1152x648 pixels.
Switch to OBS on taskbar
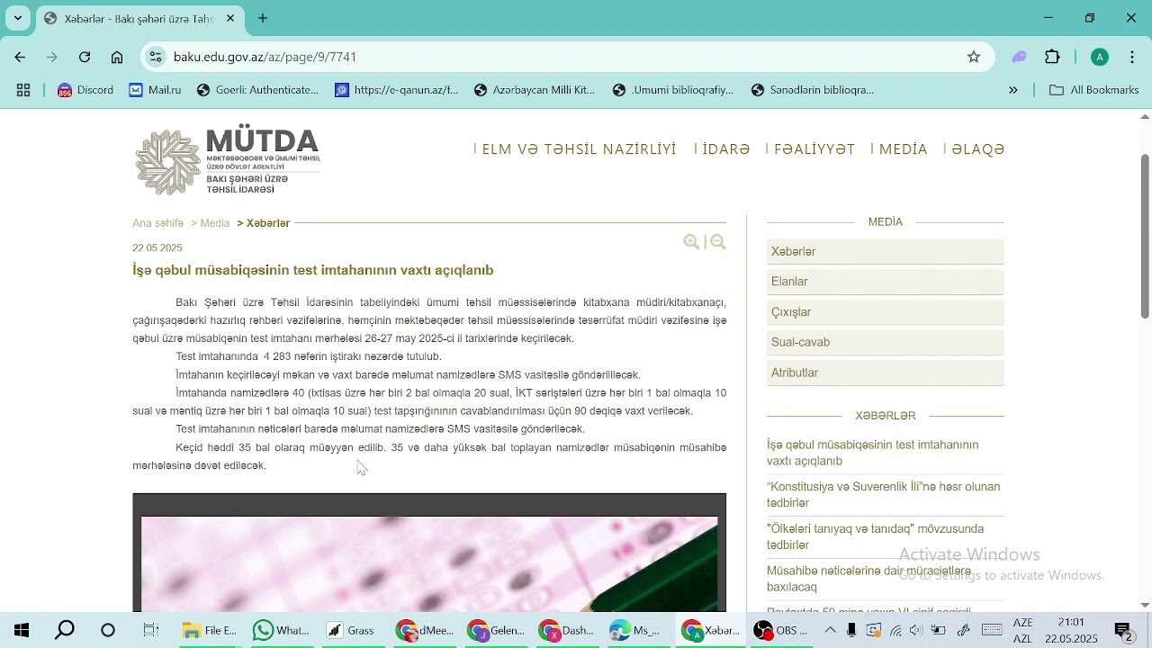coord(781,630)
